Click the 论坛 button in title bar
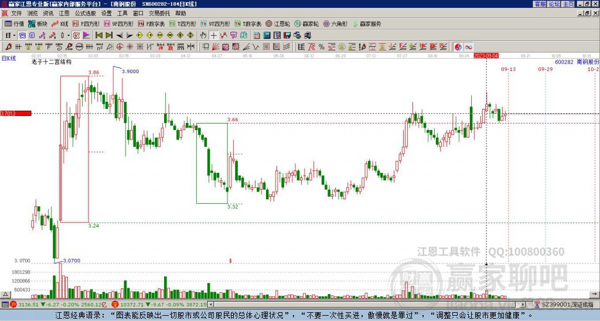 point(554,4)
